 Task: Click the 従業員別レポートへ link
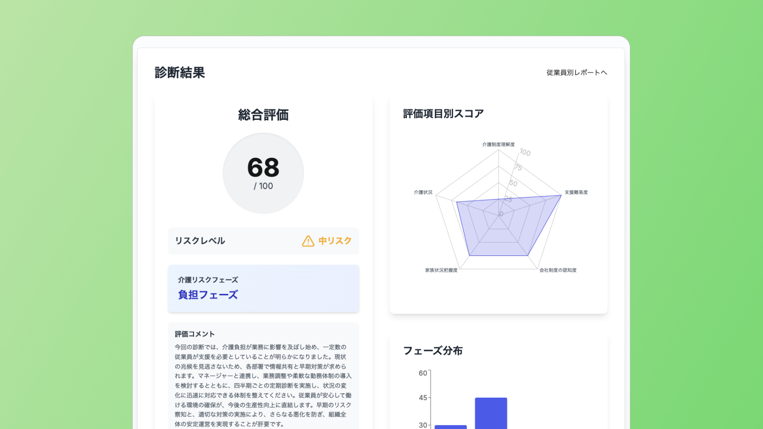(x=576, y=72)
